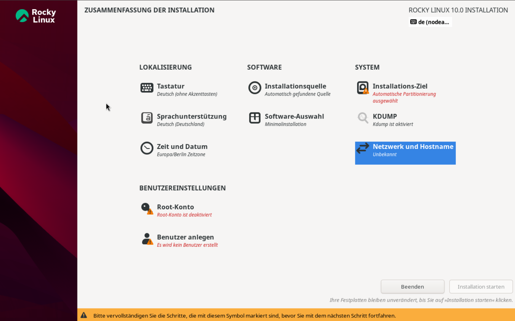
Task: Open the Root-Konto key icon
Action: [x=147, y=209]
